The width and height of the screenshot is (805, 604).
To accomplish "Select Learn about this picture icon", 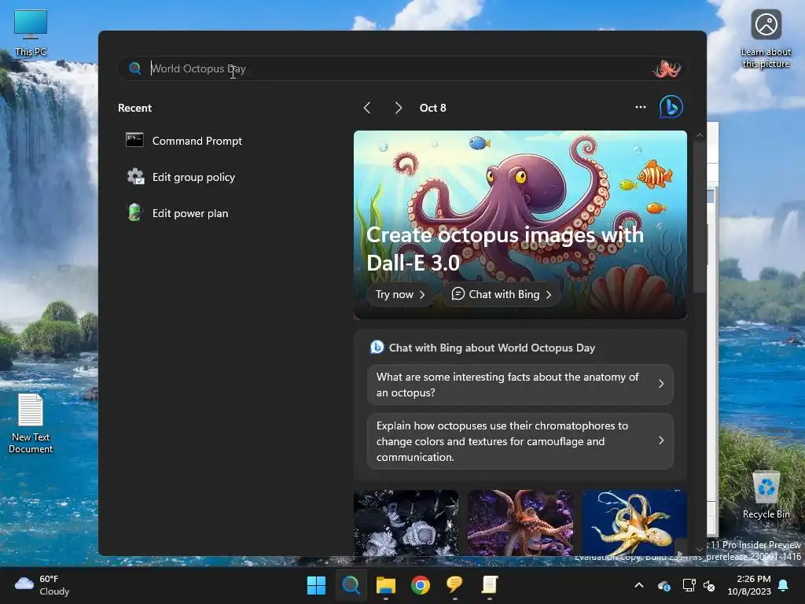I will [x=766, y=38].
